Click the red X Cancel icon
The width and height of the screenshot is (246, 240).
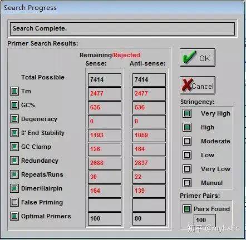coord(188,85)
